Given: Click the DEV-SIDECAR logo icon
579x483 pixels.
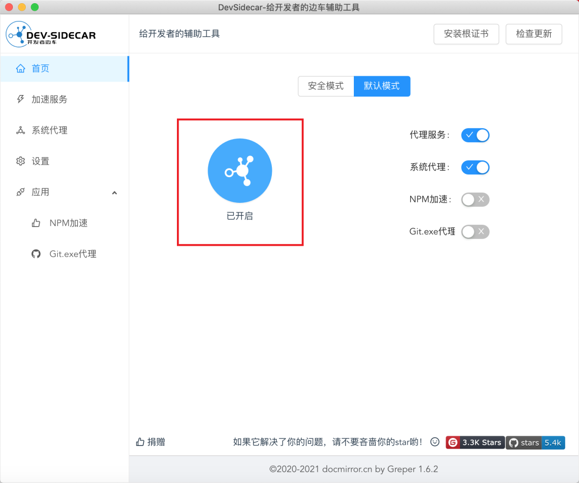Looking at the screenshot, I should [19, 34].
